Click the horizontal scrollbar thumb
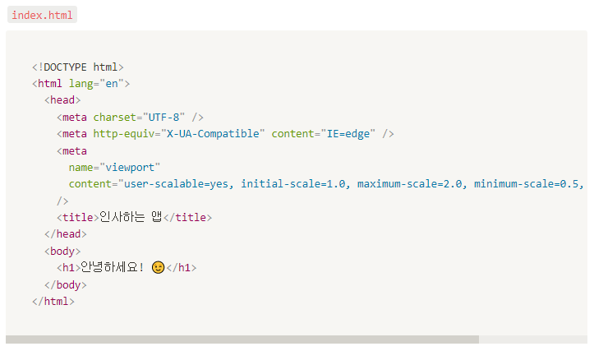This screenshot has height=351, width=594. coord(242,339)
